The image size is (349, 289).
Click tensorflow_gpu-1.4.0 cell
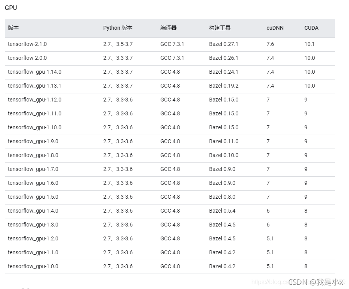33,211
